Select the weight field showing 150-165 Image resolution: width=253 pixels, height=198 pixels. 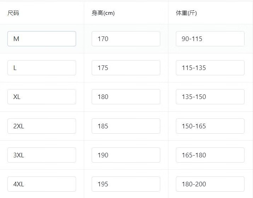pyautogui.click(x=210, y=126)
